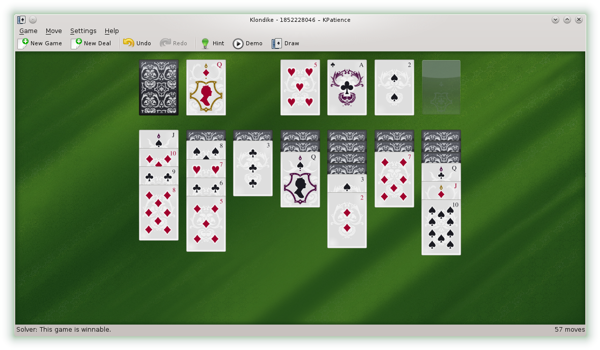600x350 pixels.
Task: Click the Queen of Diamonds foundation card
Action: [206, 87]
